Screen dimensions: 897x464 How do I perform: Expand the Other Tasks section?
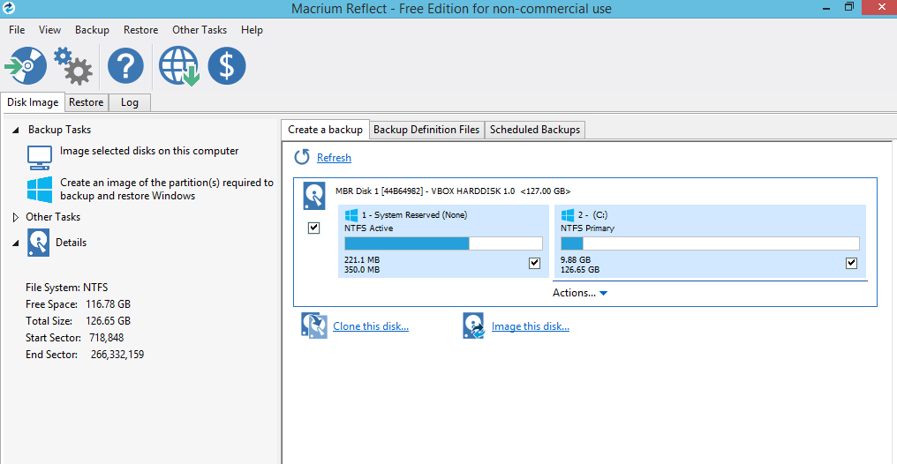pos(16,217)
